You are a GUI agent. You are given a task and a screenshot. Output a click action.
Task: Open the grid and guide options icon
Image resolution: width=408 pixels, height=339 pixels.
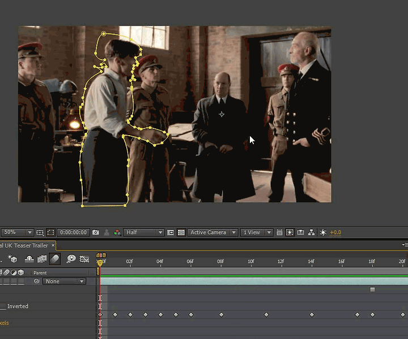[x=40, y=232]
